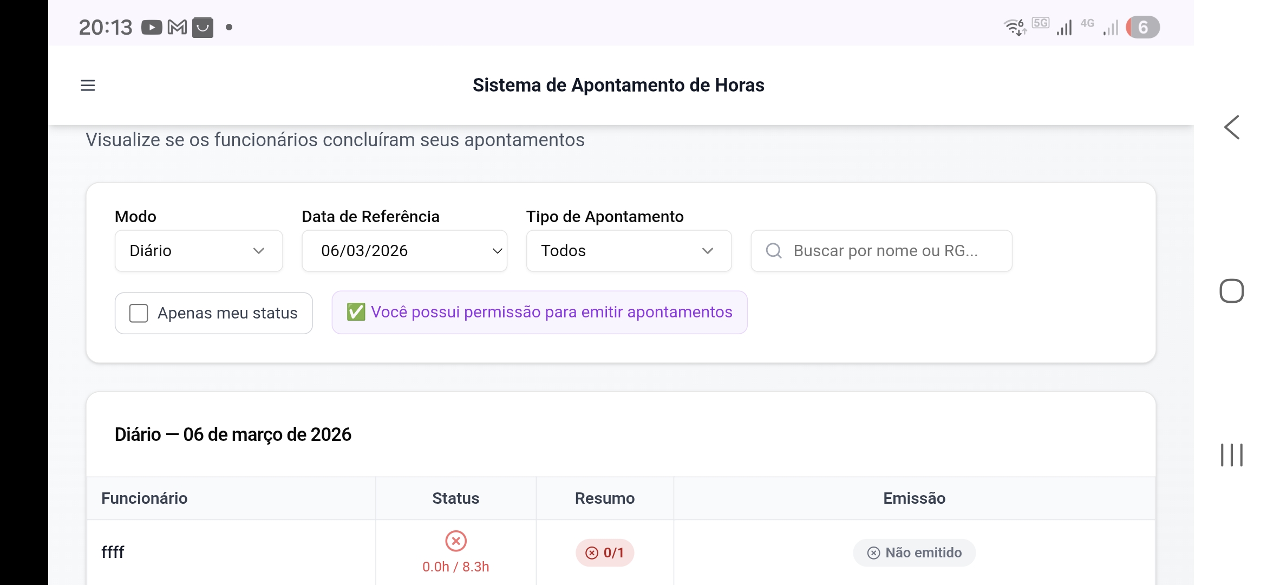Click the permission notice for emitting apontamentos

point(540,313)
